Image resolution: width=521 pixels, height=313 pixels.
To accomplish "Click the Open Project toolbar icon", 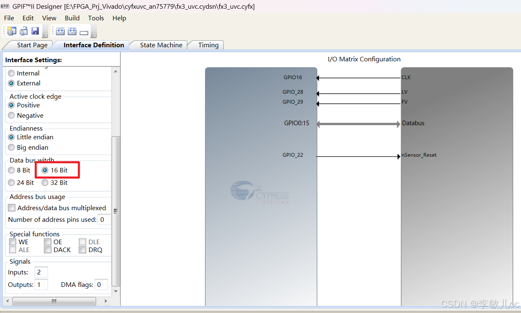I will (24, 31).
